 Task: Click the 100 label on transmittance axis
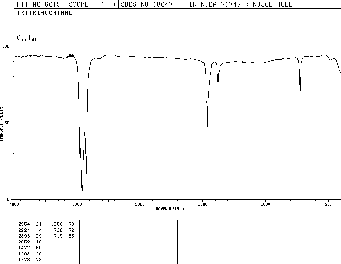[x=6, y=46]
